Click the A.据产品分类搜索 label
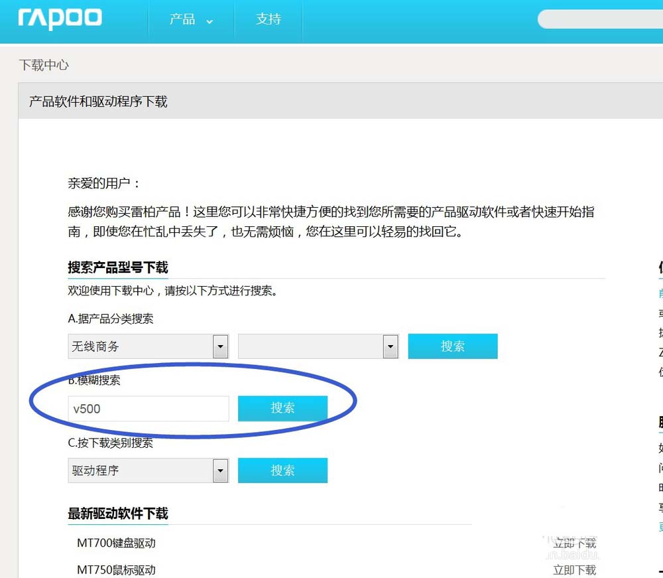Viewport: 663px width, 578px height. 110,319
